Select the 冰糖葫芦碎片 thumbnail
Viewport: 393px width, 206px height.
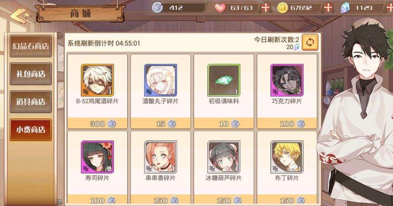[x=223, y=157]
